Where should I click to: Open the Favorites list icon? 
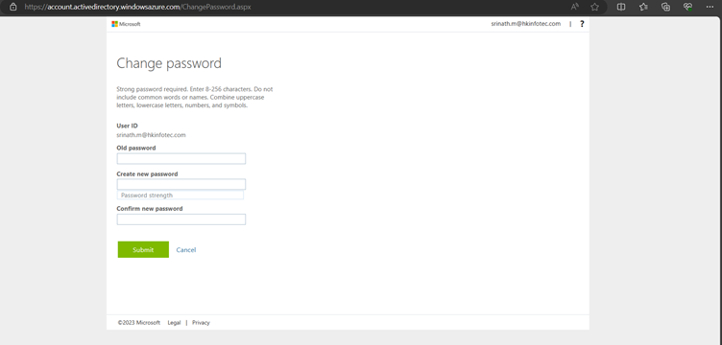point(643,7)
